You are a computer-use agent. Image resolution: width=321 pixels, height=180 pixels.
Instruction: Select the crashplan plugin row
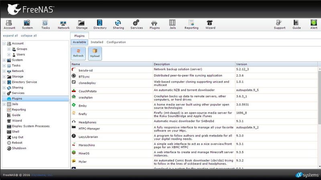[194, 98]
